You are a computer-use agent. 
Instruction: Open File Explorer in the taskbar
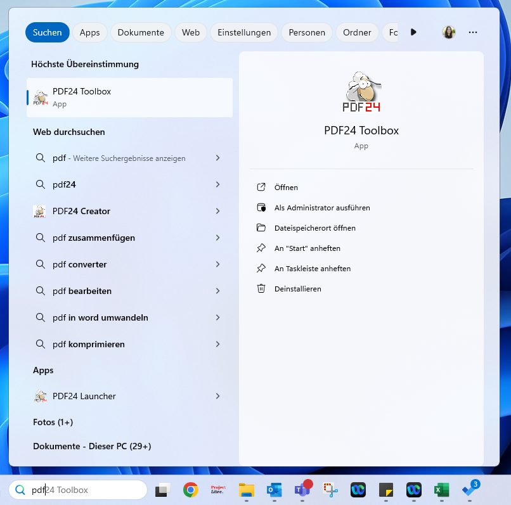247,490
